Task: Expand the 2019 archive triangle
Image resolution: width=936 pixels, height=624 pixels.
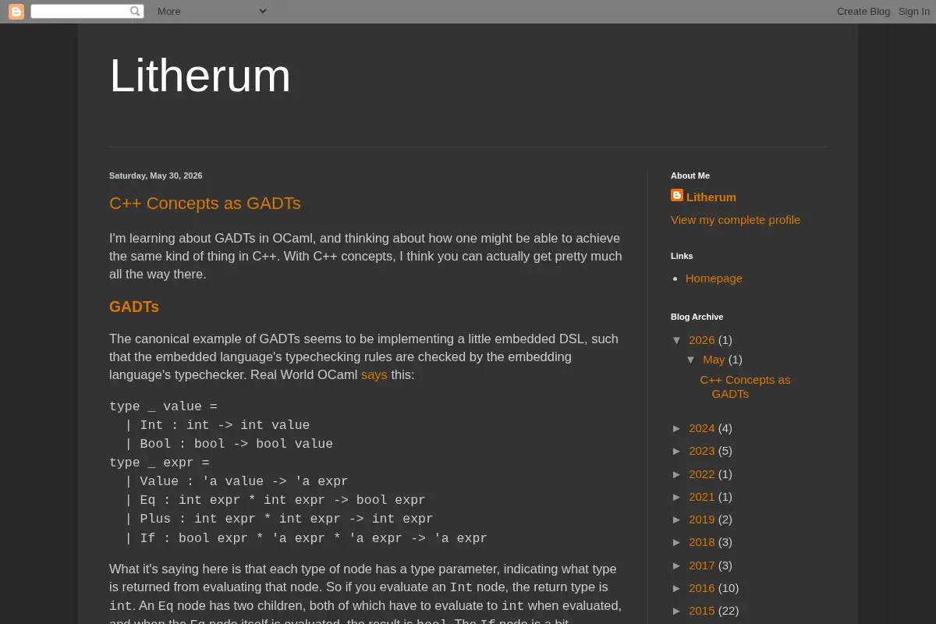Action: 677,519
